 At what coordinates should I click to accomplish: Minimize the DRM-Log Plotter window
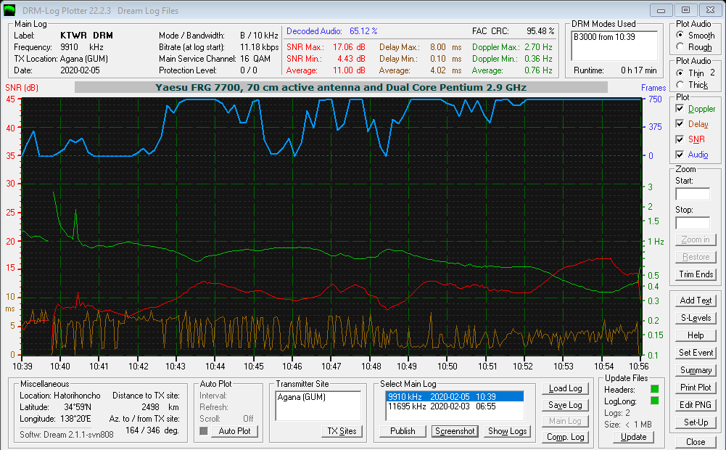click(661, 10)
